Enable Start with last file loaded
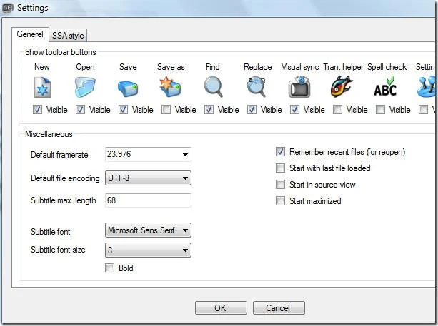 (x=281, y=168)
